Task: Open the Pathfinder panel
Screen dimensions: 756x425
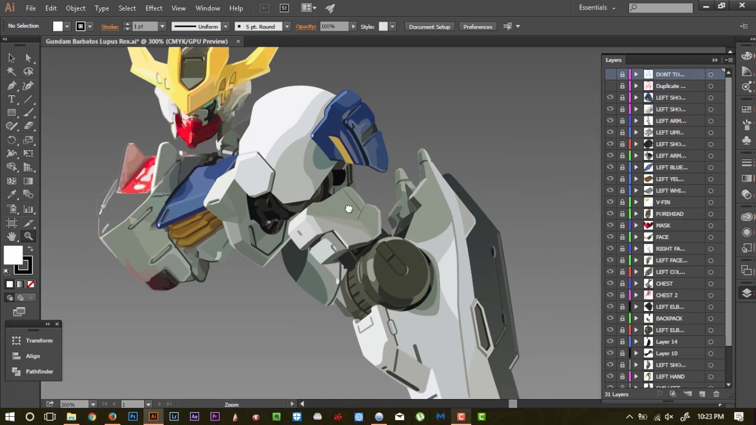Action: (x=34, y=371)
